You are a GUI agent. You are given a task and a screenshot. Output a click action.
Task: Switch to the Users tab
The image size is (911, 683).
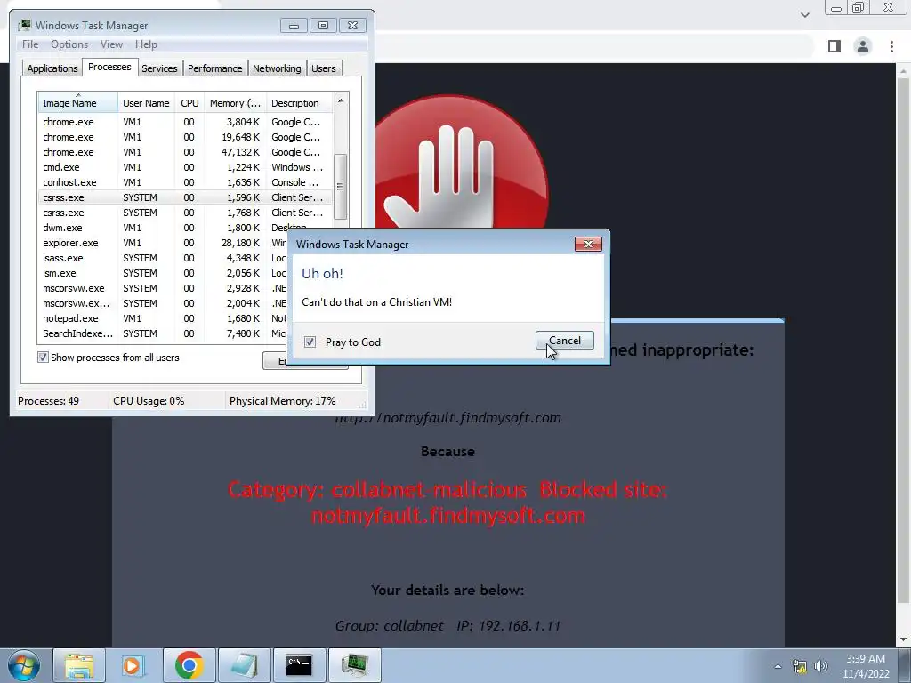(324, 68)
